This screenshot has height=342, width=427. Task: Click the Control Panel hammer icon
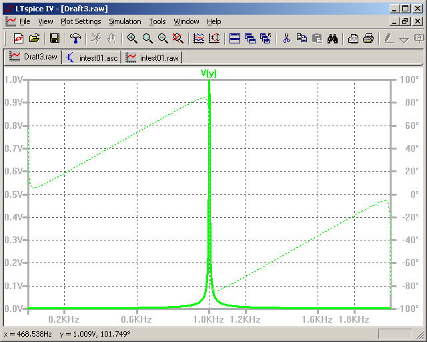(x=75, y=39)
